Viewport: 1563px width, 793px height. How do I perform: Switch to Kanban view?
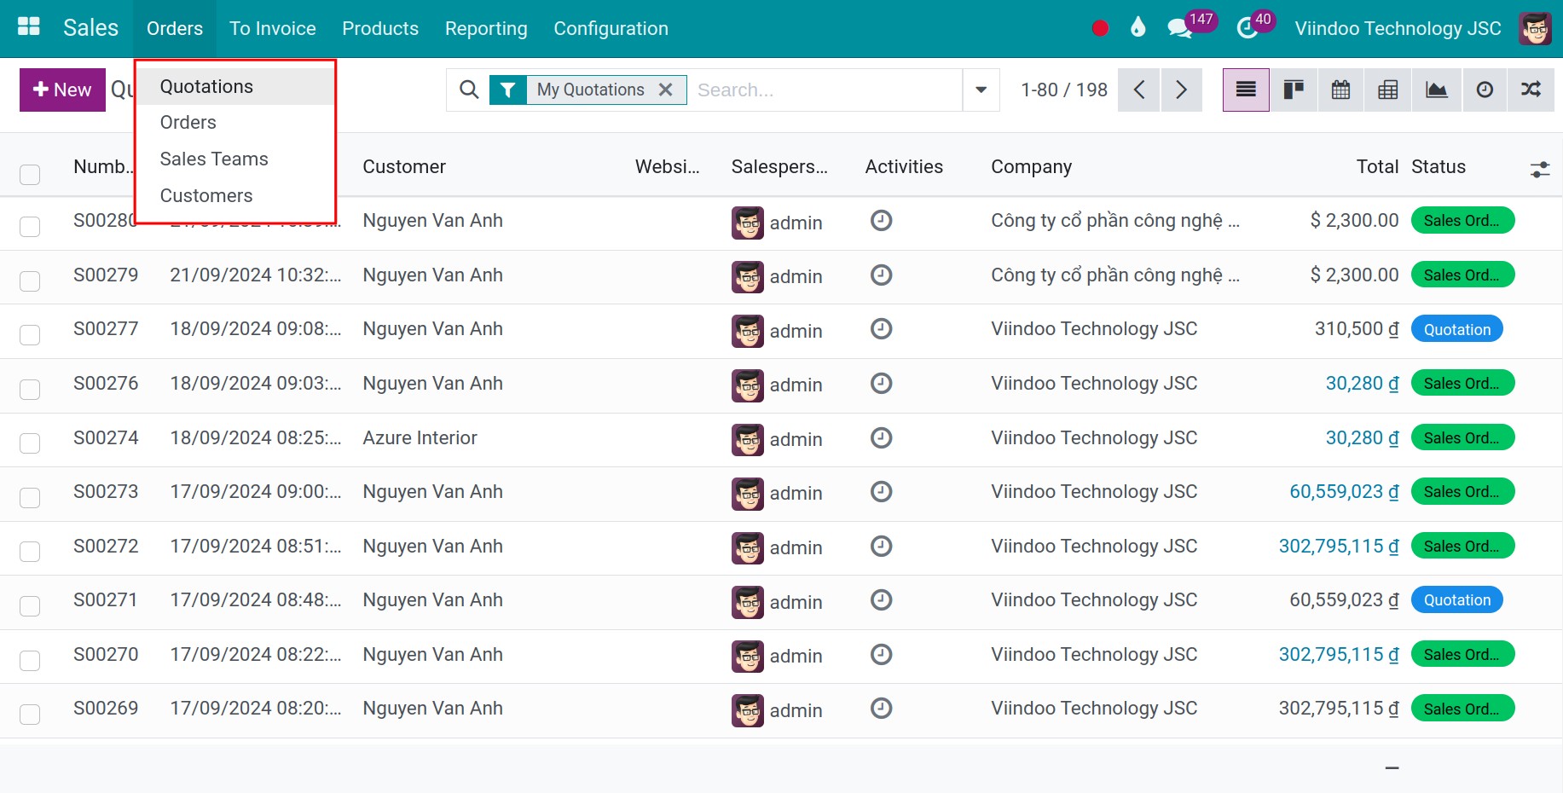click(x=1293, y=90)
